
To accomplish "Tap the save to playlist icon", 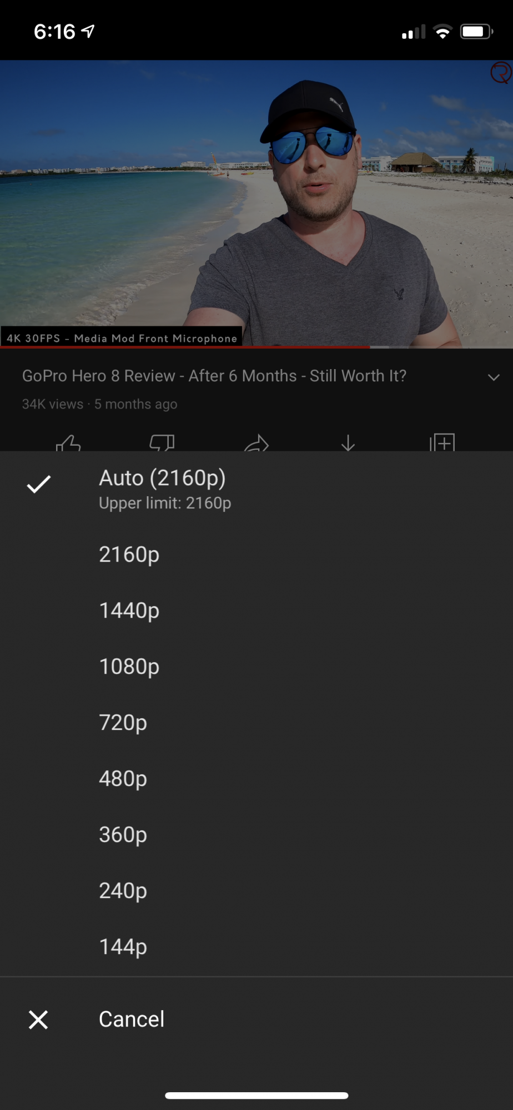I will tap(442, 442).
